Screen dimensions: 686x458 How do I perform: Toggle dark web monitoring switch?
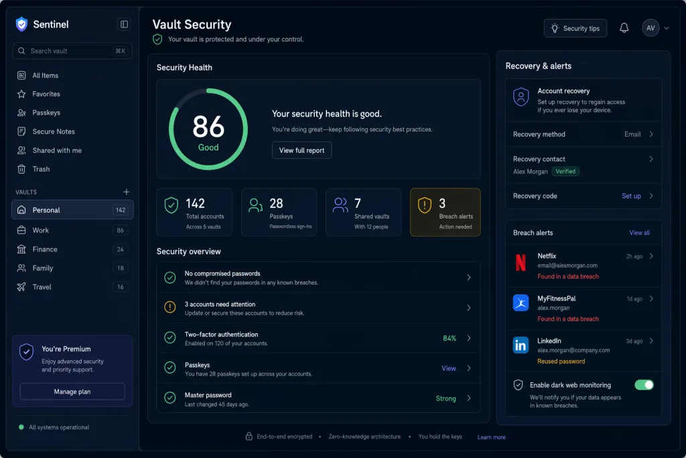[644, 385]
